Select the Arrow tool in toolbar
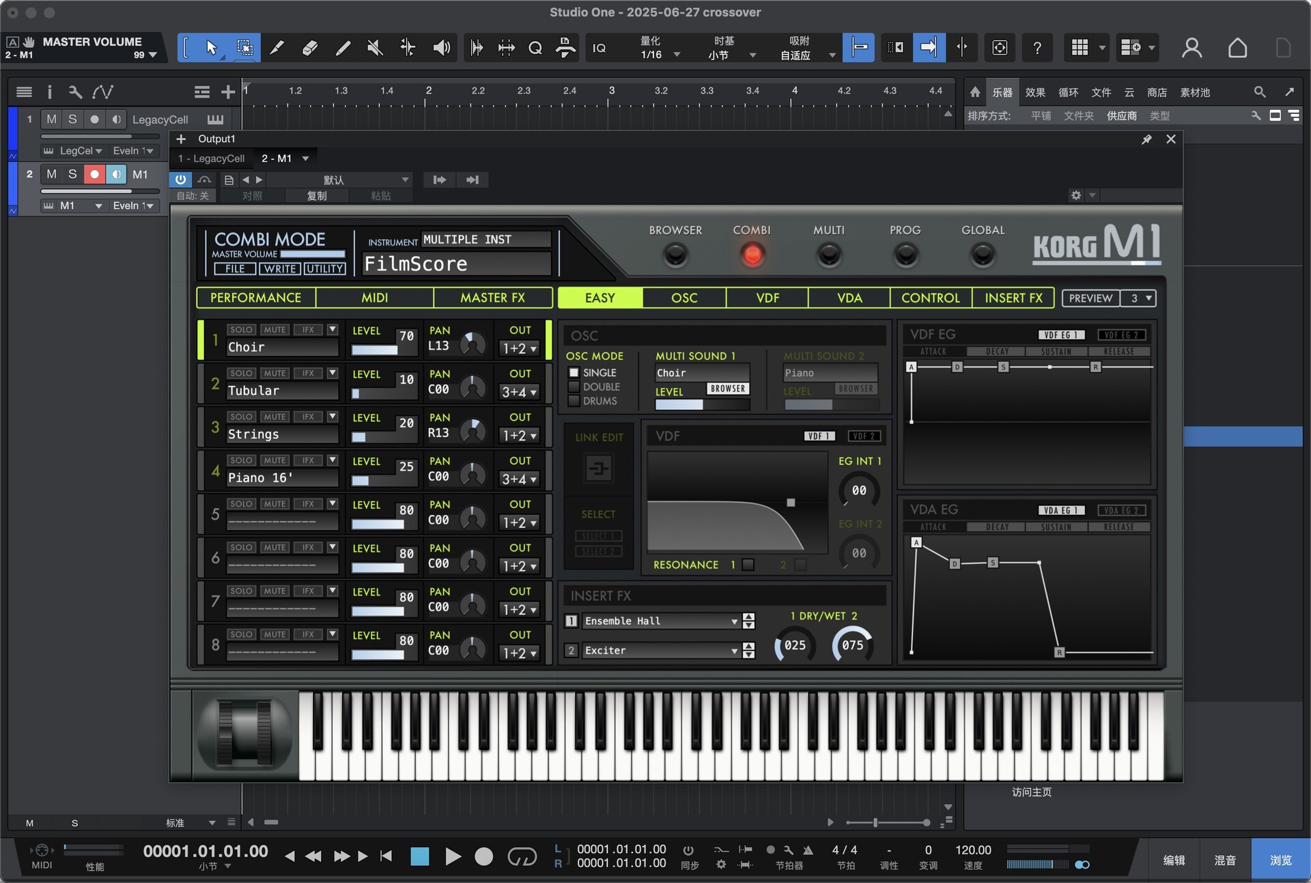The width and height of the screenshot is (1311, 883). [x=211, y=47]
